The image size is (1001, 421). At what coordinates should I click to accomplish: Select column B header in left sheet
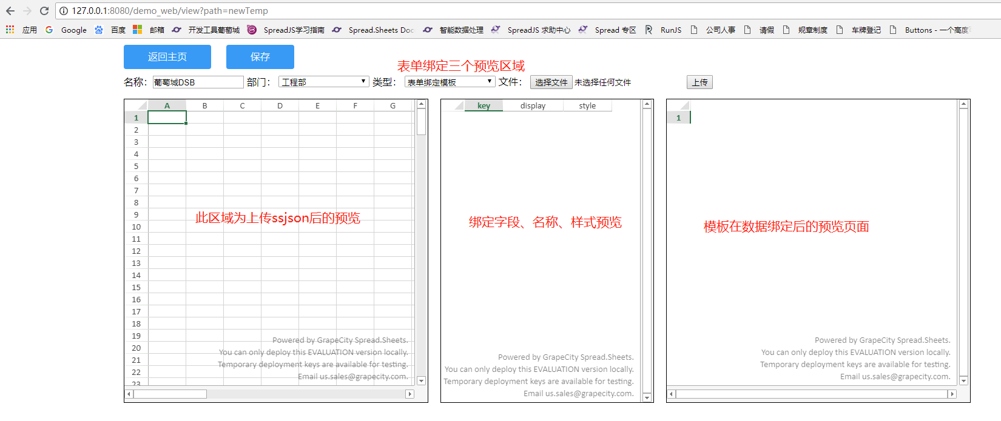pos(204,105)
